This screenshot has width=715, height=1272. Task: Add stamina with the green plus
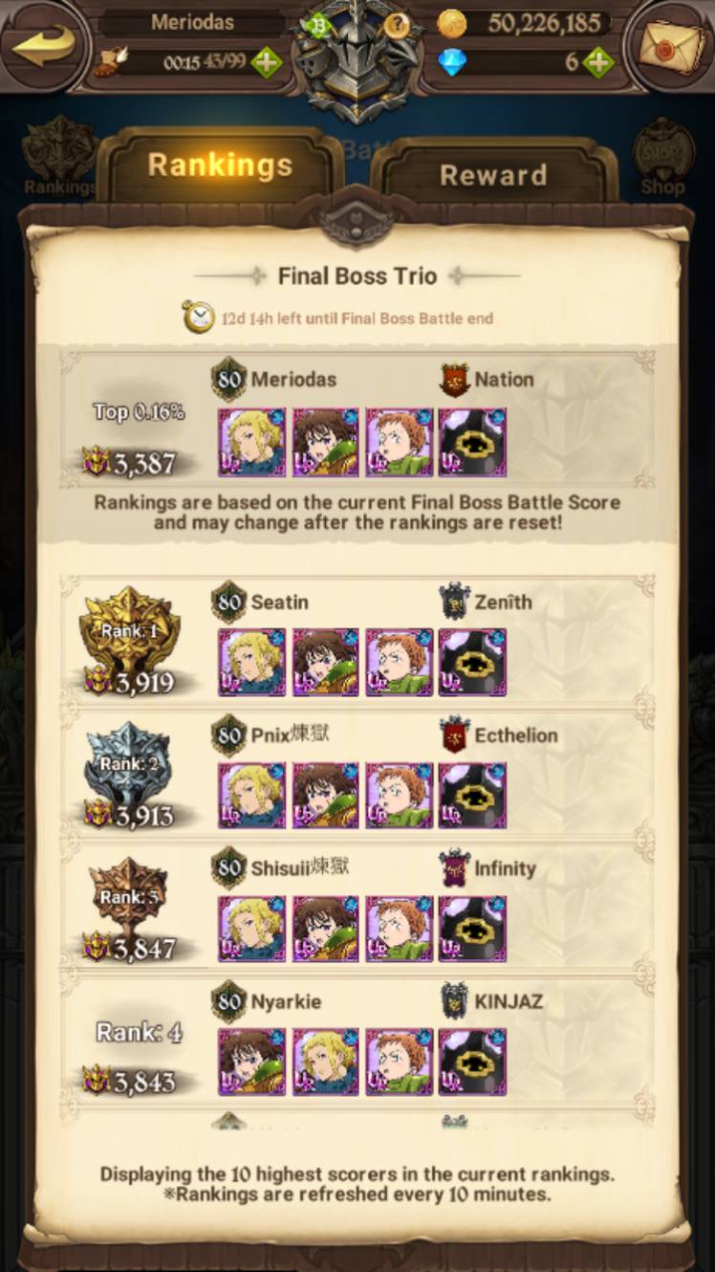coord(267,62)
